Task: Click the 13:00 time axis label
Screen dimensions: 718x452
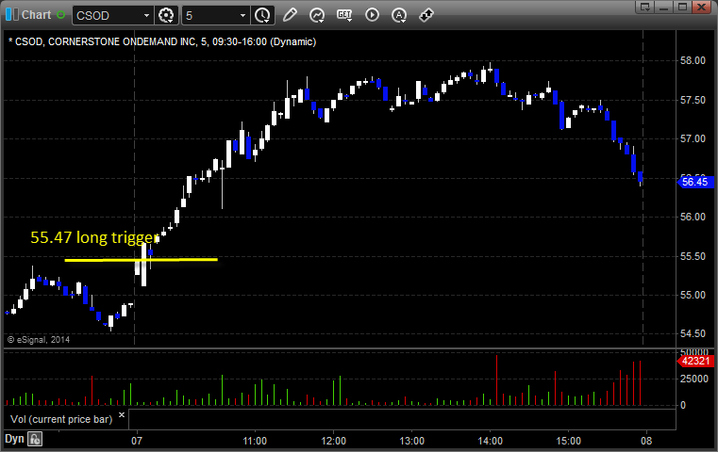Action: click(x=411, y=441)
